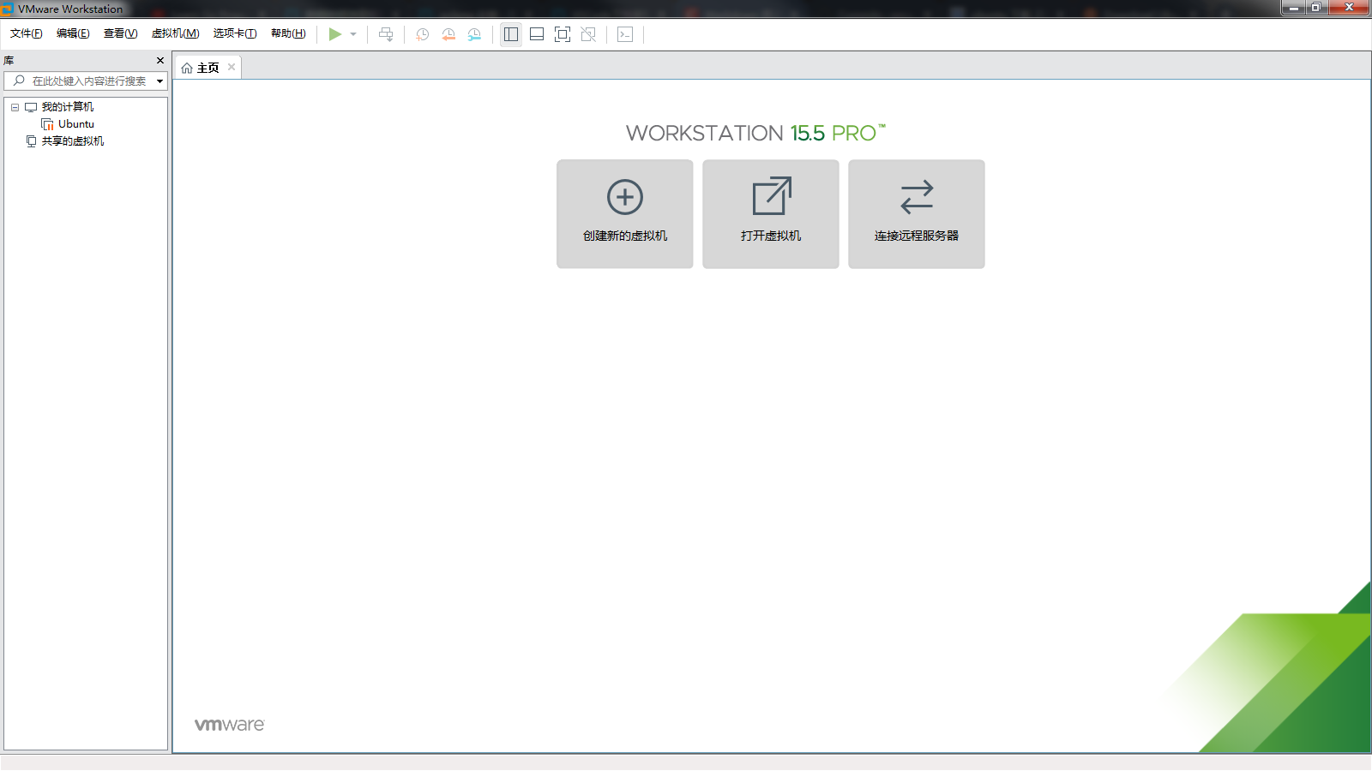Viewport: 1372px width, 771px height.
Task: Open the 编辑(E) menu
Action: (73, 33)
